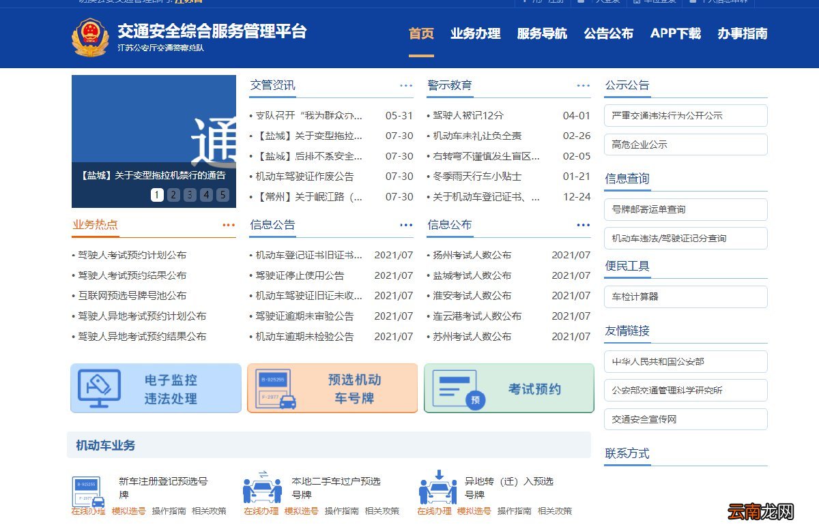Go to the 首页 tab

pos(421,33)
